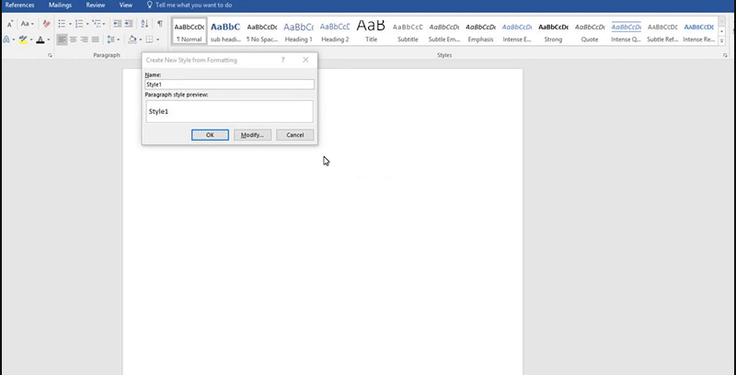Click the help question mark in dialog

(x=282, y=60)
